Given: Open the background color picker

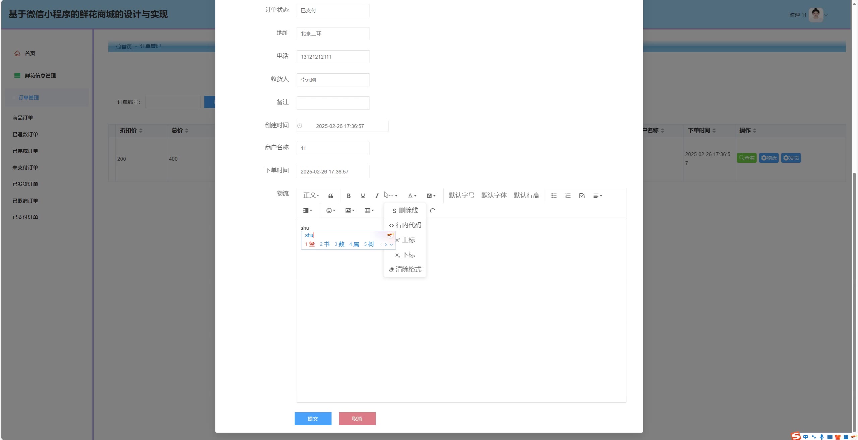Looking at the screenshot, I should pyautogui.click(x=431, y=196).
